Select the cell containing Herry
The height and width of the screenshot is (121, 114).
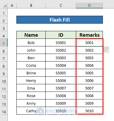[31, 80]
